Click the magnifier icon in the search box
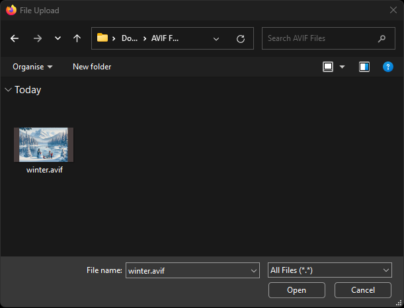Screen dimensions: 404x308 [x=382, y=38]
